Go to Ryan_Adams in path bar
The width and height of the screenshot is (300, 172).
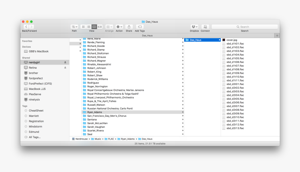coord(126,139)
